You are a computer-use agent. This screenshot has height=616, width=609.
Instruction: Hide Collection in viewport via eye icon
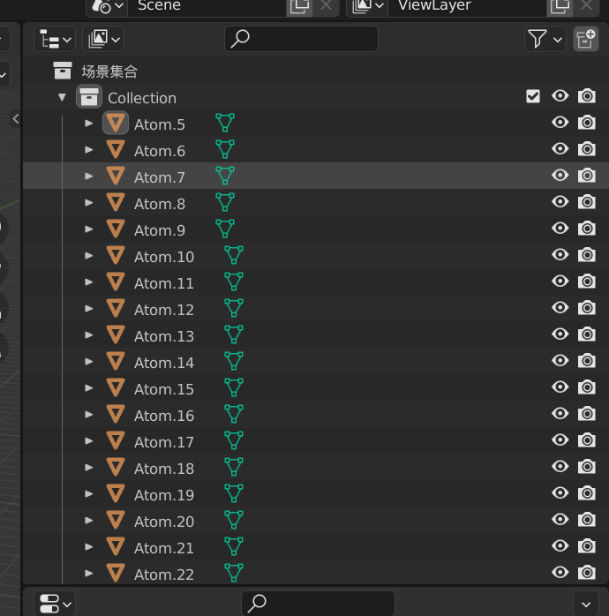point(560,96)
